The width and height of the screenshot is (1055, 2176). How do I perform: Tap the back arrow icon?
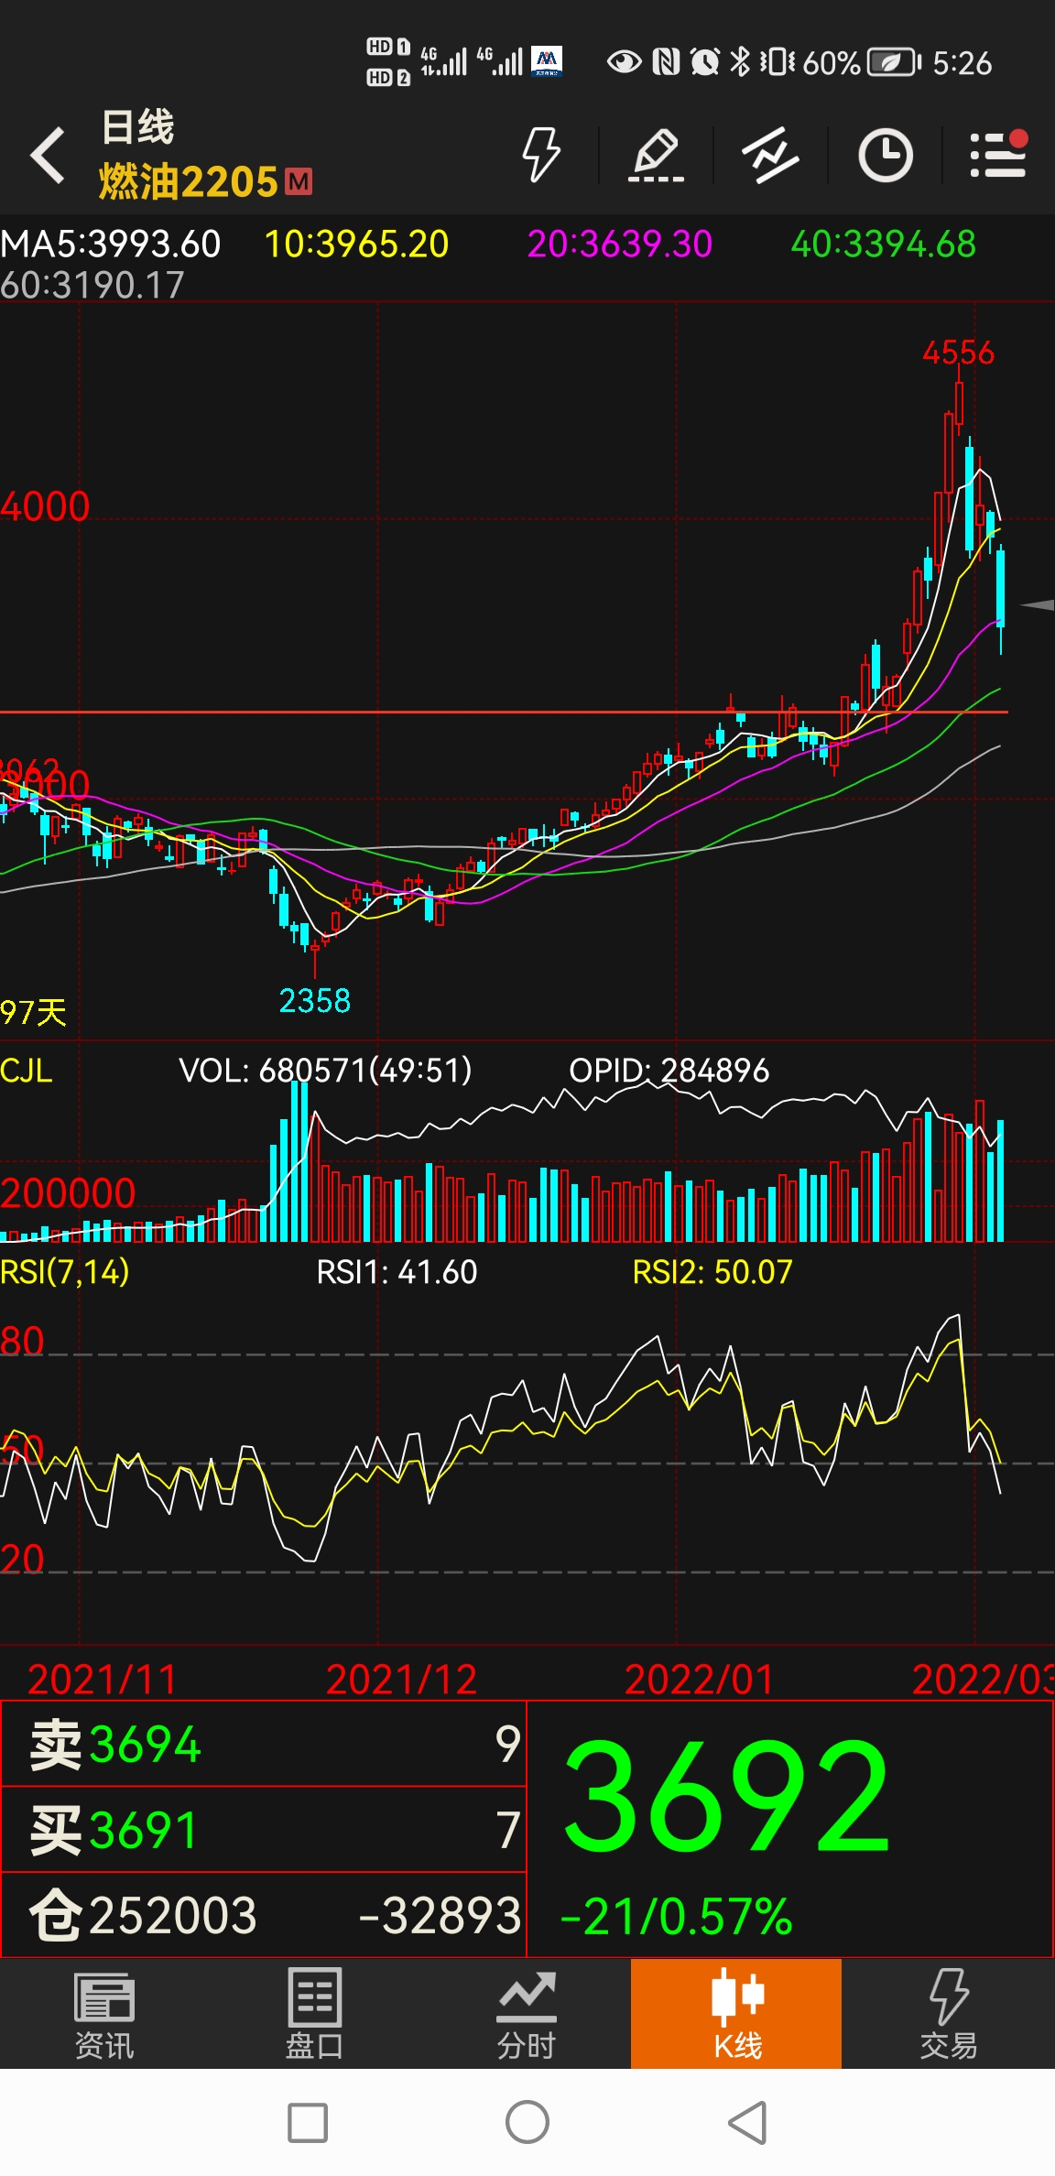pyautogui.click(x=48, y=155)
